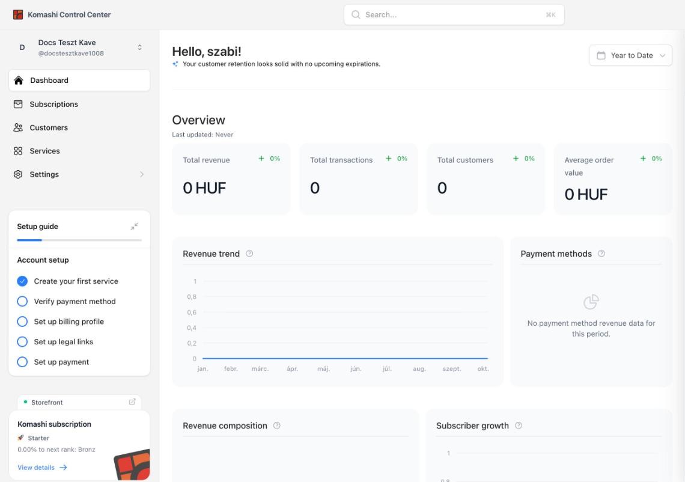Open Settings from the sidebar
Image resolution: width=685 pixels, height=482 pixels.
pyautogui.click(x=79, y=174)
